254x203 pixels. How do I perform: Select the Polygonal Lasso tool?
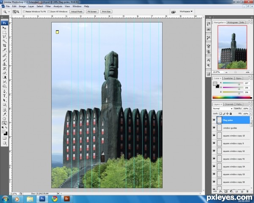[x=4, y=37]
